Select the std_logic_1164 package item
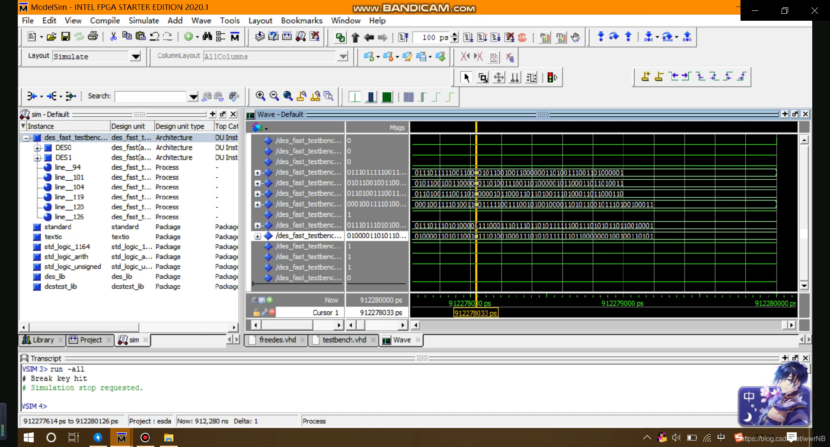This screenshot has width=830, height=447. point(67,247)
